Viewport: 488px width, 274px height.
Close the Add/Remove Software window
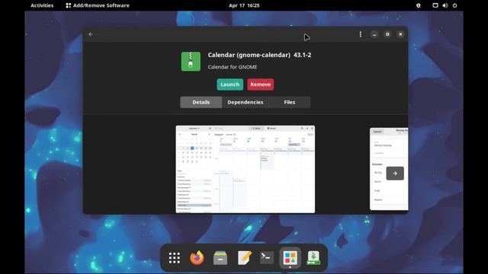click(x=400, y=34)
